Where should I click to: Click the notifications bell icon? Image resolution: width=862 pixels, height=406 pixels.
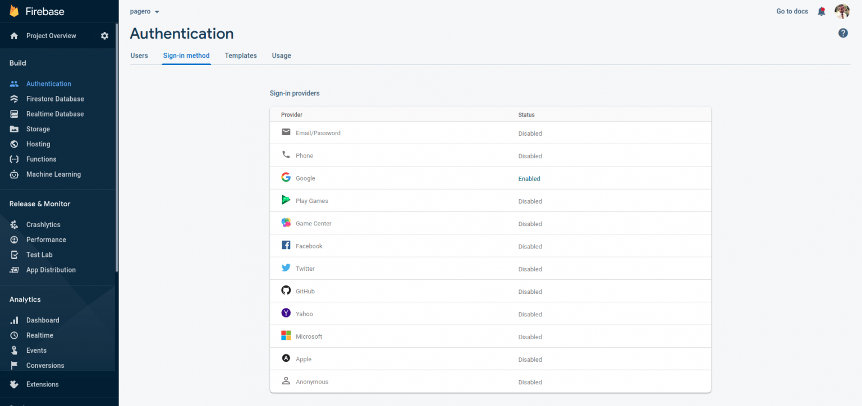822,11
